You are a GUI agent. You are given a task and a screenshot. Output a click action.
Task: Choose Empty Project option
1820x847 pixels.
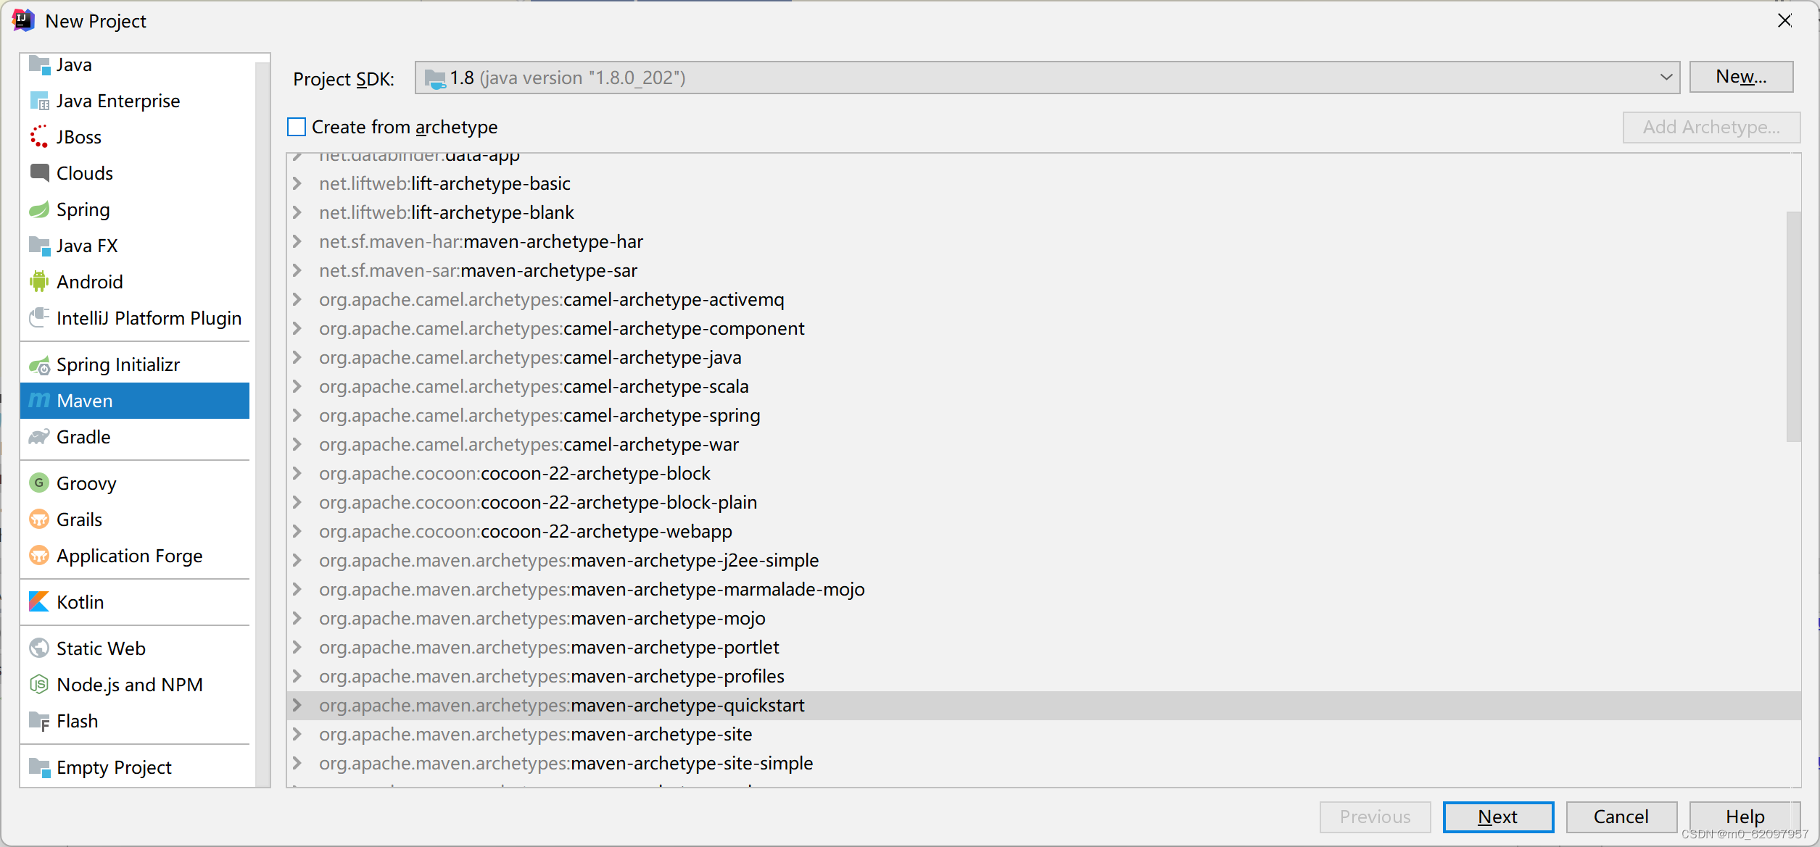pos(135,767)
